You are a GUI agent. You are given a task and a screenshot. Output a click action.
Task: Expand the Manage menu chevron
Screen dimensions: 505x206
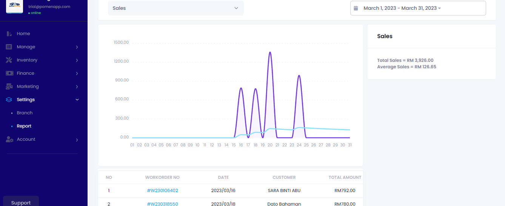pyautogui.click(x=77, y=47)
